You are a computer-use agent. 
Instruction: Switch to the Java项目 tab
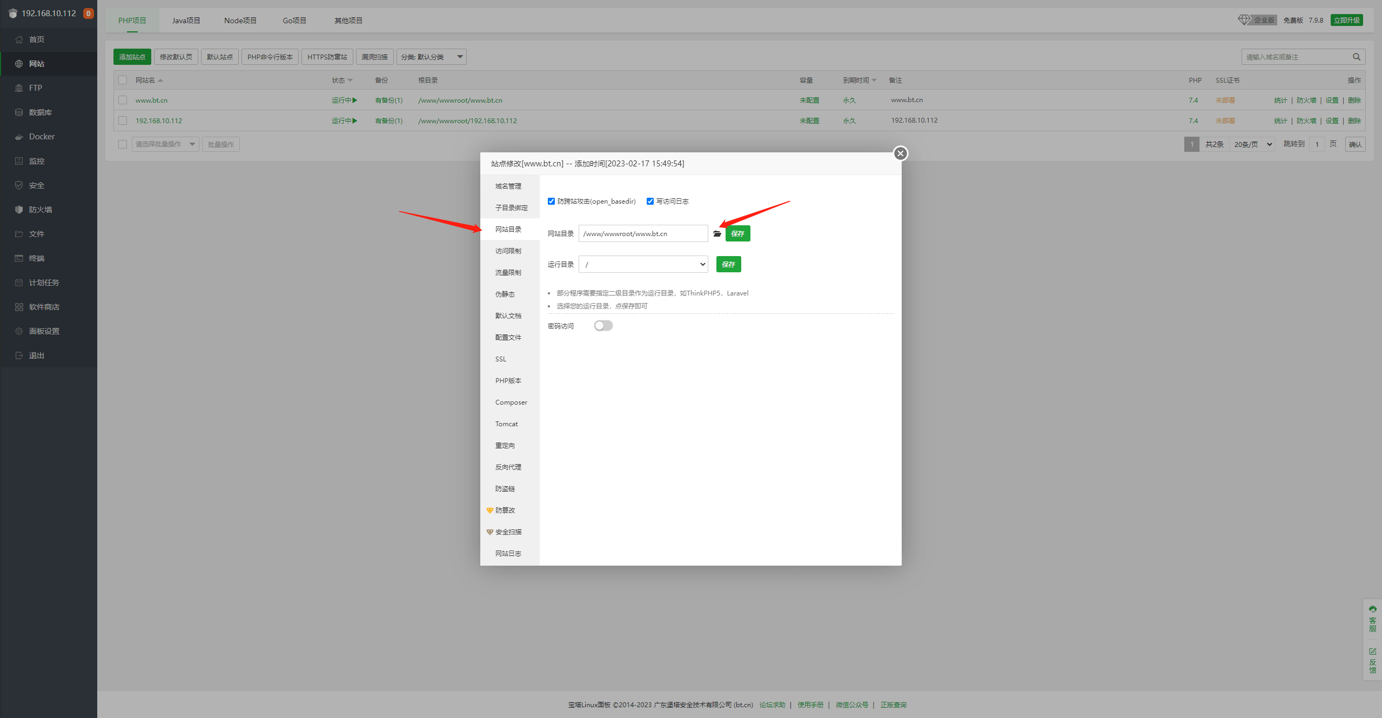click(x=186, y=21)
